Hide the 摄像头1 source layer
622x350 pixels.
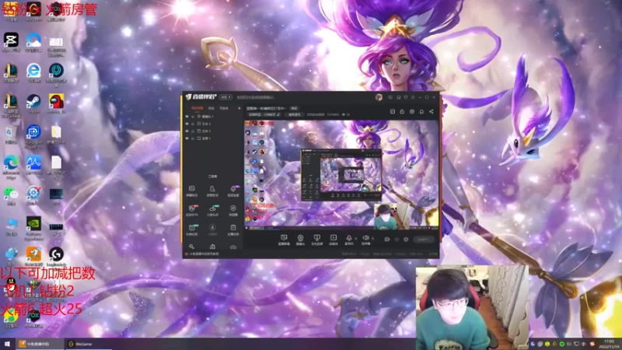click(x=187, y=117)
